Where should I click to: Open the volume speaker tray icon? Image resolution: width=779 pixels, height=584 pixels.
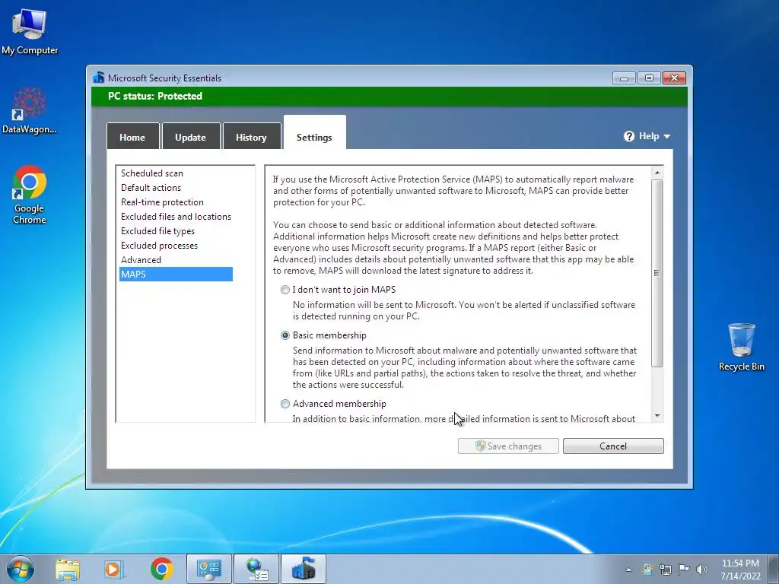pyautogui.click(x=702, y=570)
